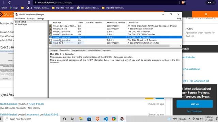Click the Windows search box
The height and width of the screenshot is (122, 218).
click(x=32, y=119)
